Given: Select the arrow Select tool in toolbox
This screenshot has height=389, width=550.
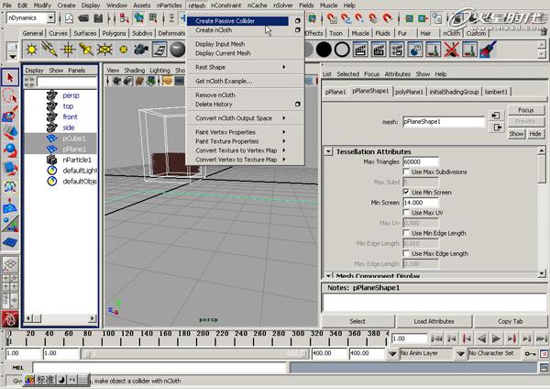Looking at the screenshot, I should [x=10, y=78].
